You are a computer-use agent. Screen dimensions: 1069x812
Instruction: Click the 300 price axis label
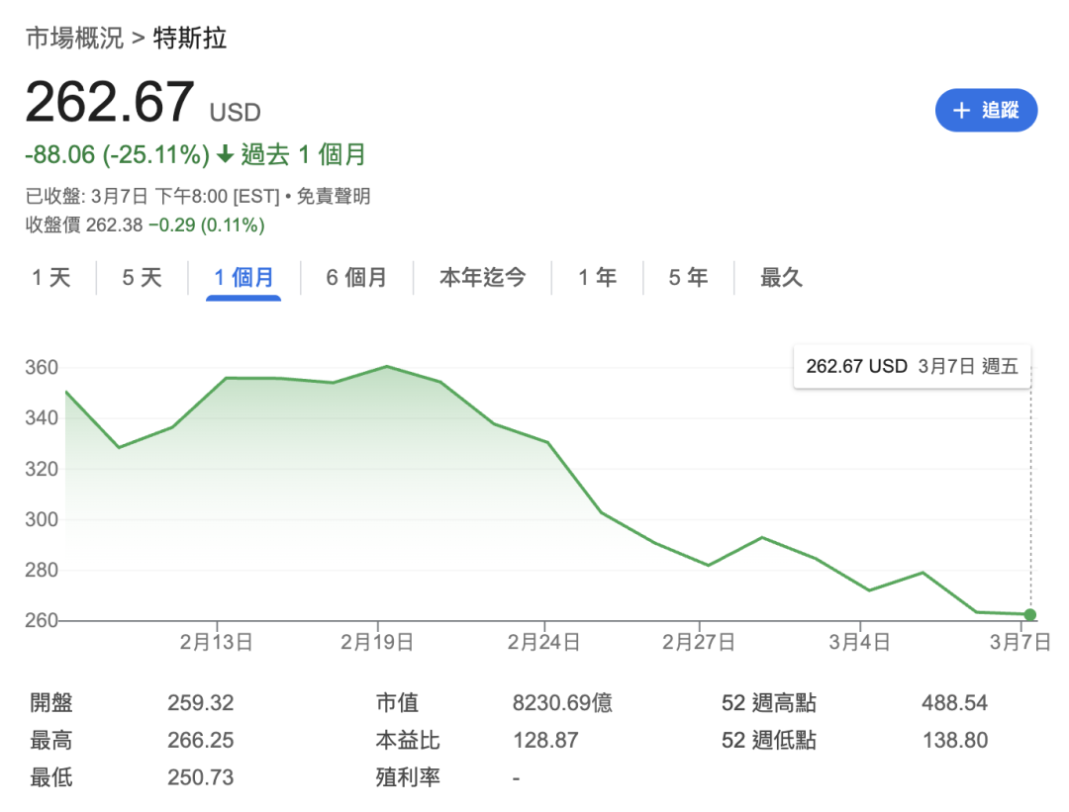[x=42, y=519]
